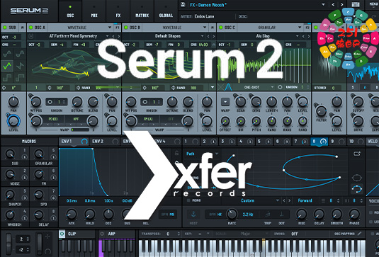Open the keyboard icon beside the MENU button

tap(356, 4)
